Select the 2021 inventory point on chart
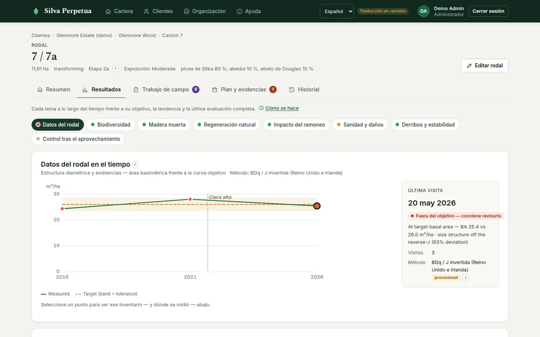The width and height of the screenshot is (540, 337). point(190,199)
